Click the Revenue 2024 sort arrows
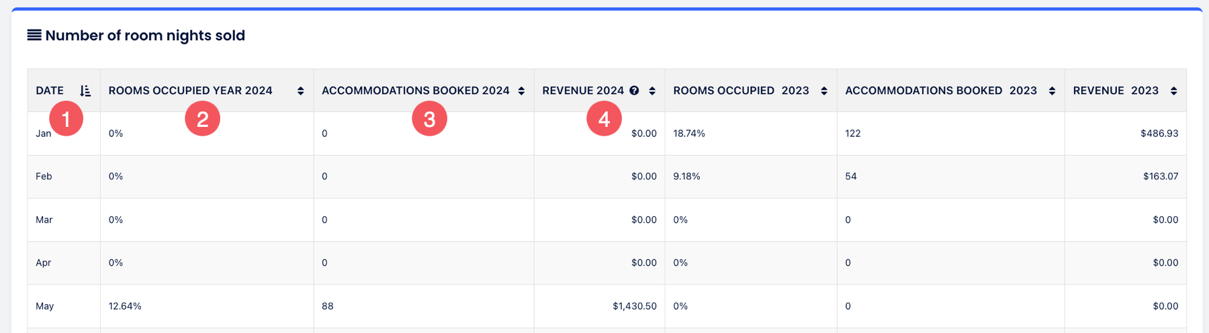 tap(652, 91)
